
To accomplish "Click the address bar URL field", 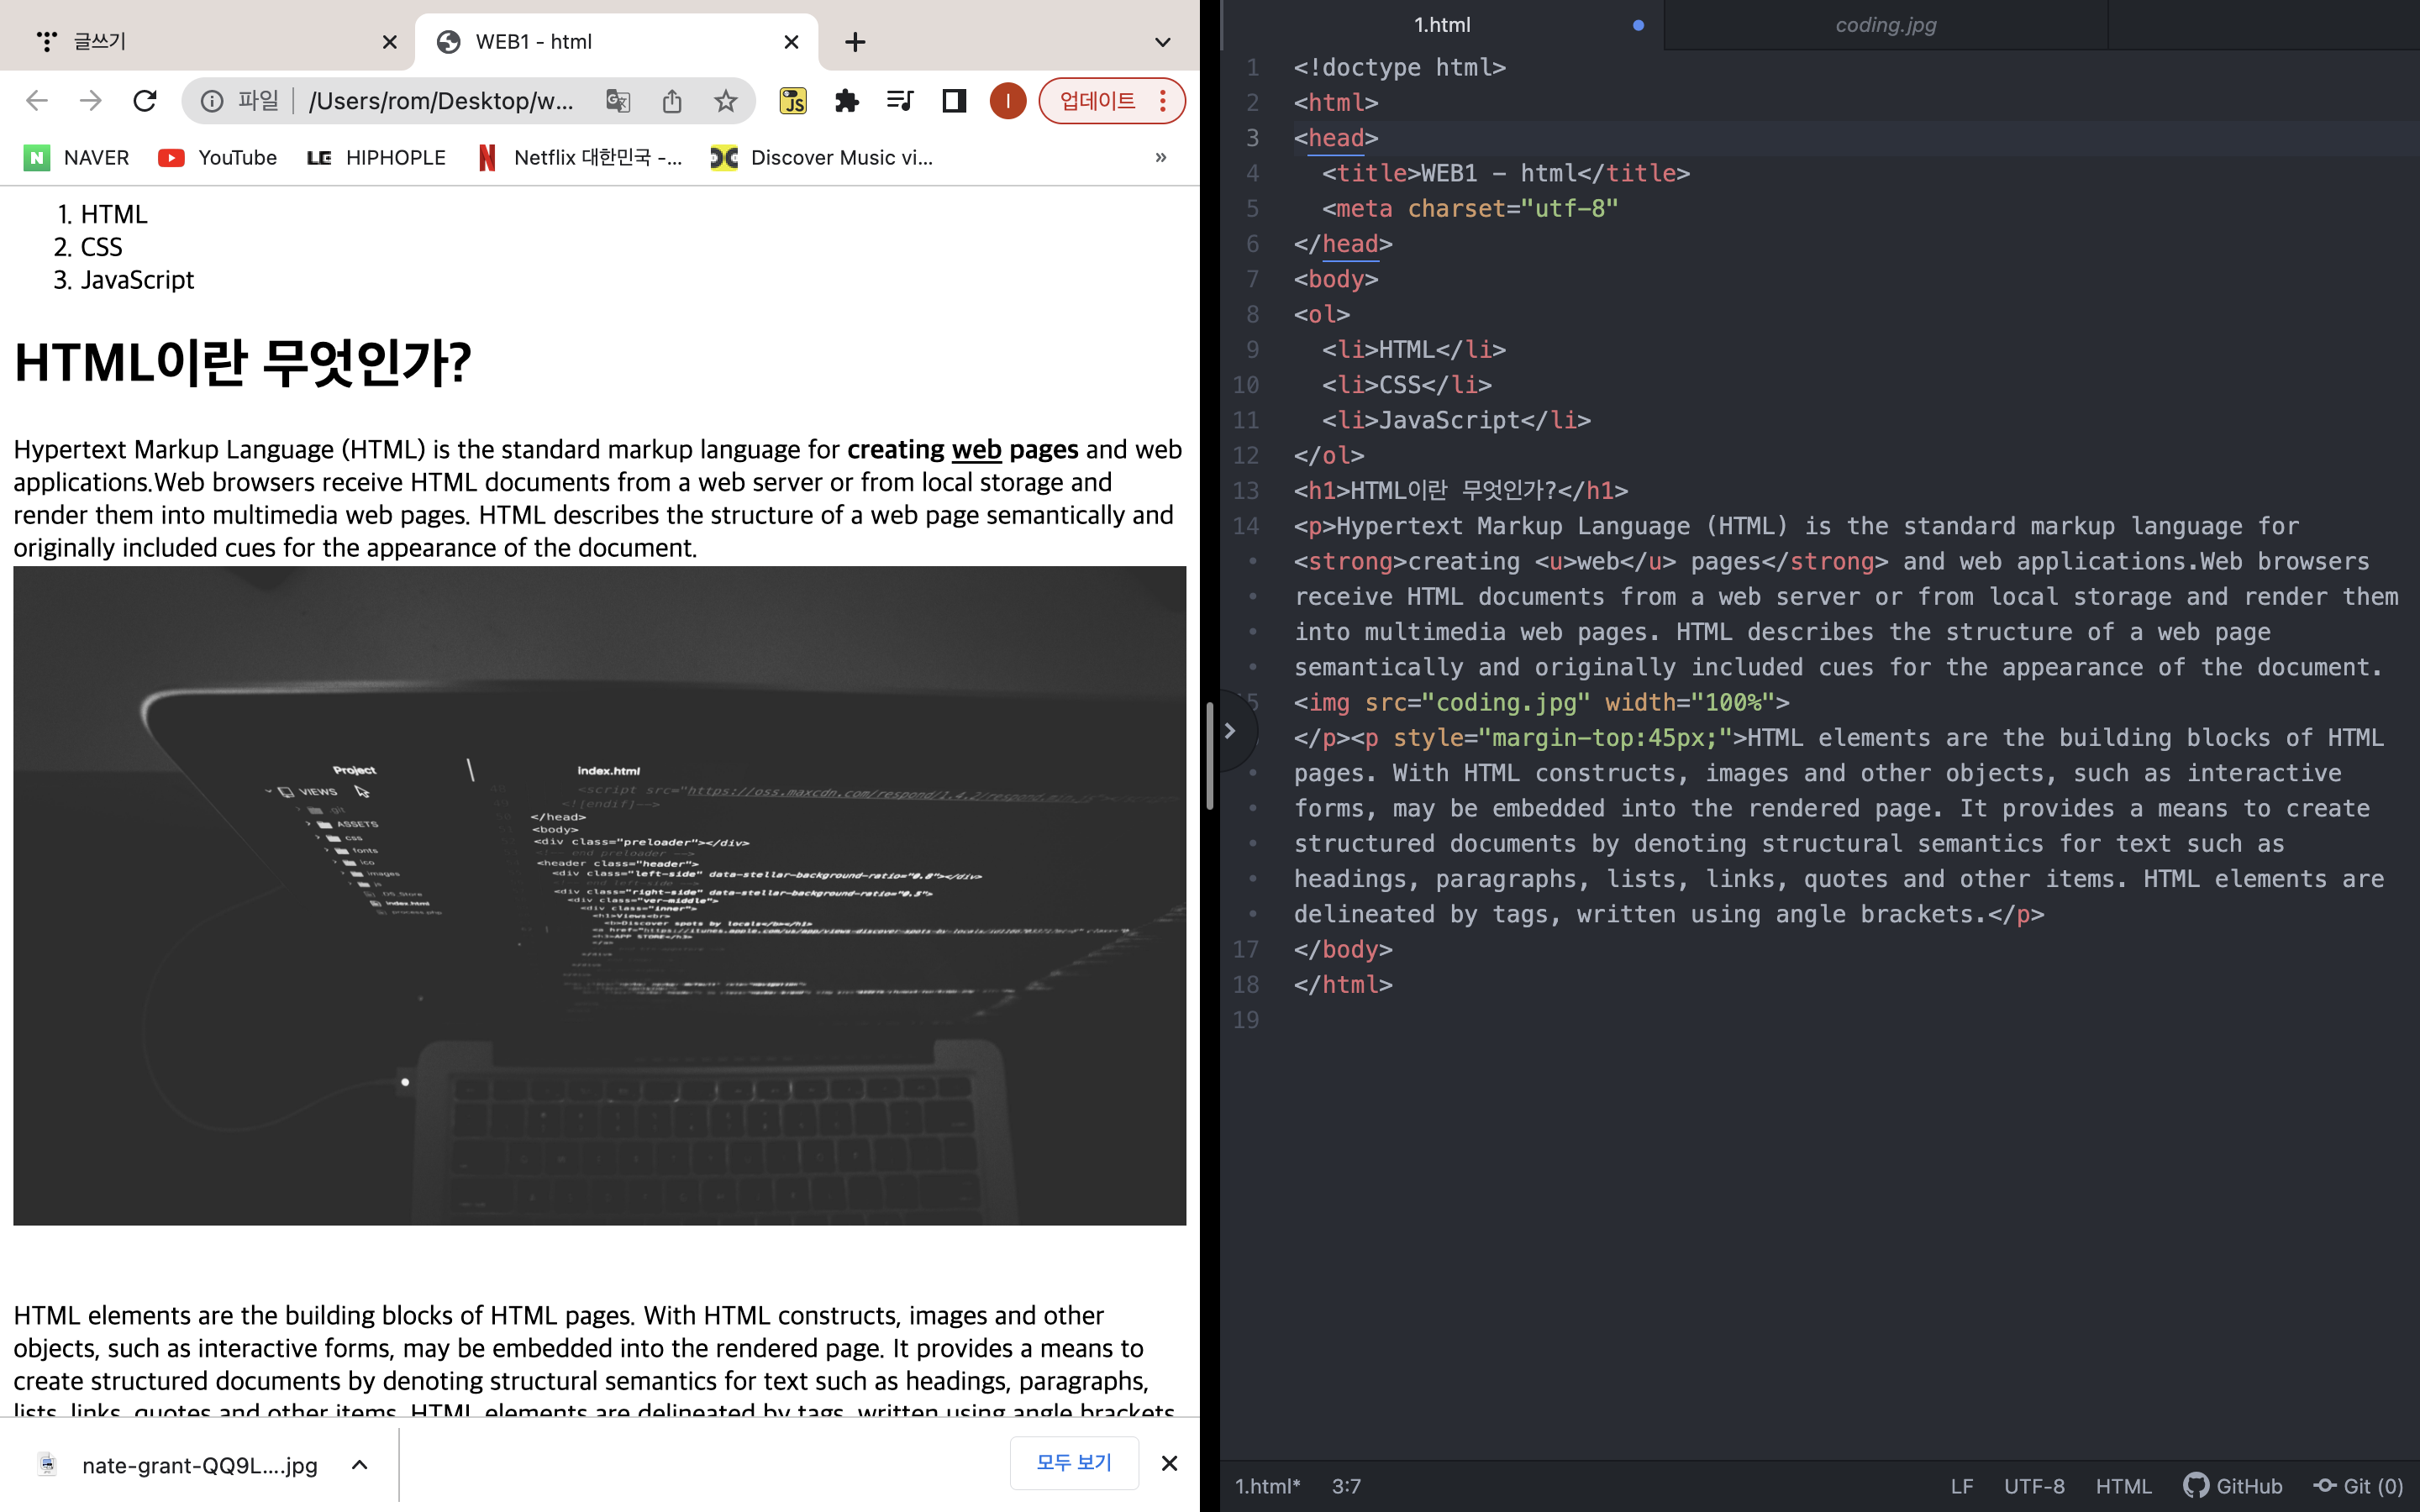I will click(440, 101).
